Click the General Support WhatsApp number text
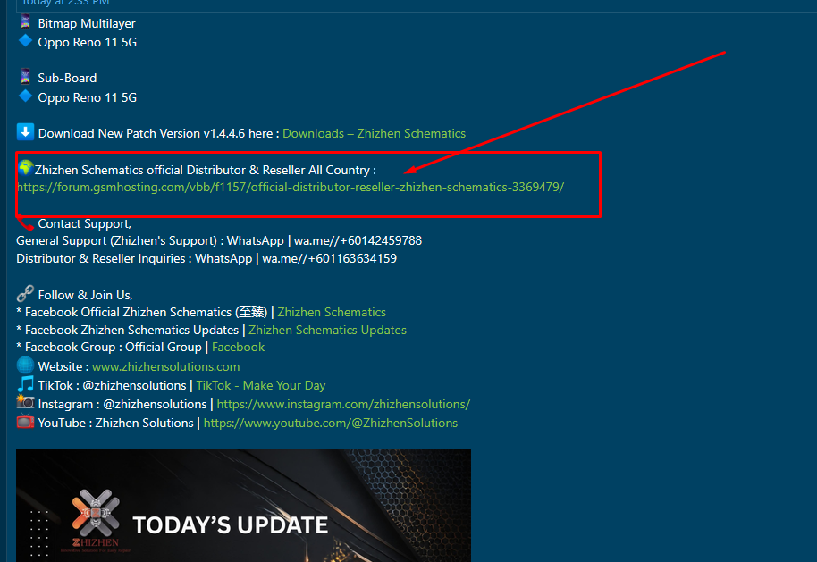This screenshot has width=817, height=562. click(358, 240)
